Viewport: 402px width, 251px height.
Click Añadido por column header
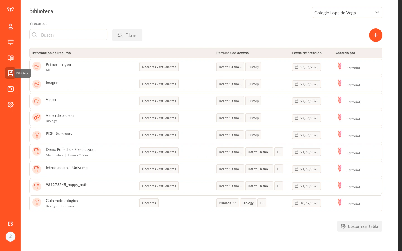point(345,53)
